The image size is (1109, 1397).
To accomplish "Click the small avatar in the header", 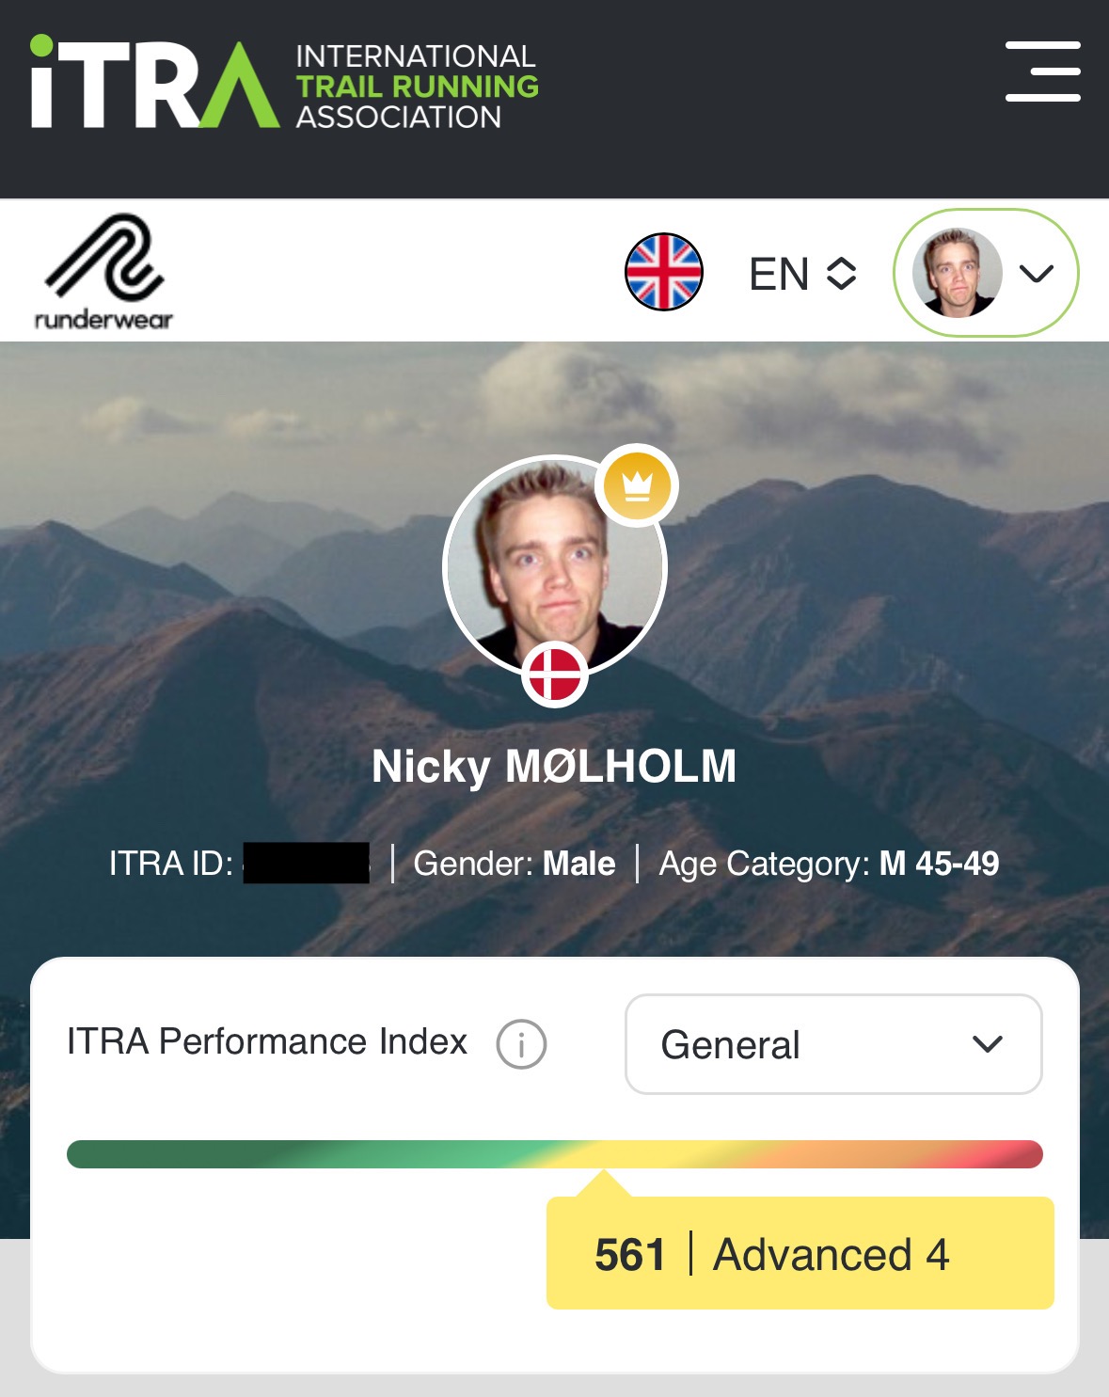I will coord(957,273).
